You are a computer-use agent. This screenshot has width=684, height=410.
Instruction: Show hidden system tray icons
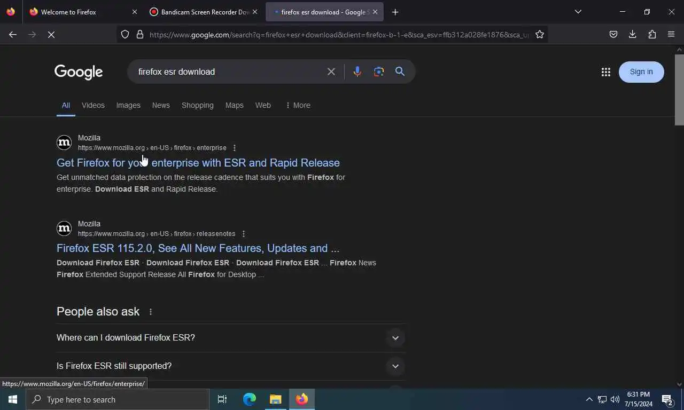coord(589,399)
